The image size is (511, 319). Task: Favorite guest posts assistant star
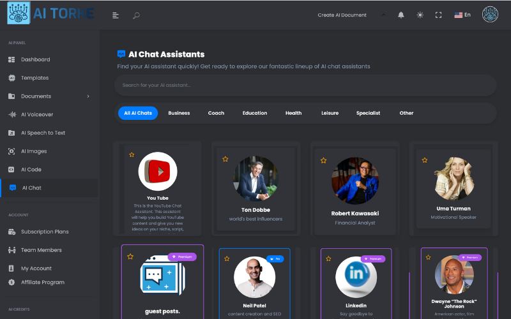click(x=130, y=256)
